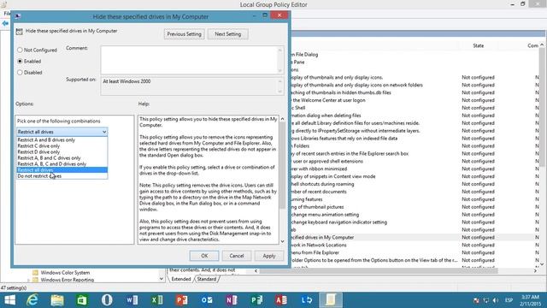Choose Restrict C drive only
The image size is (547, 308).
tap(62, 146)
